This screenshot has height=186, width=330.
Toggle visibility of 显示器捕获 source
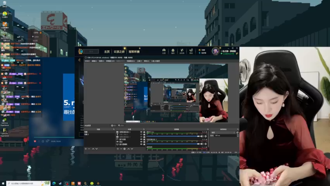(x=141, y=144)
